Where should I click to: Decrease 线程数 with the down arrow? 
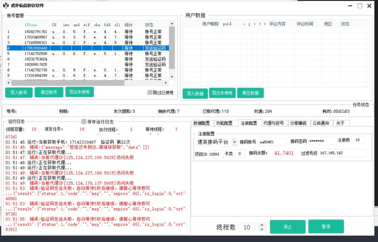click(262, 229)
